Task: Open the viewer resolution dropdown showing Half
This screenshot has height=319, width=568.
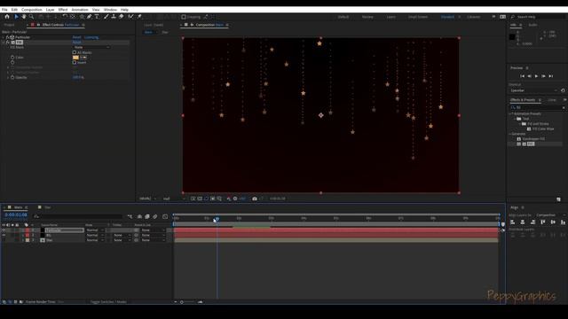Action: click(173, 198)
